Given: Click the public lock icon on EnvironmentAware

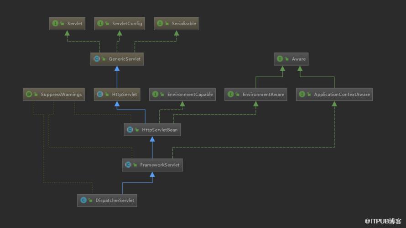Looking at the screenshot, I should point(237,95).
